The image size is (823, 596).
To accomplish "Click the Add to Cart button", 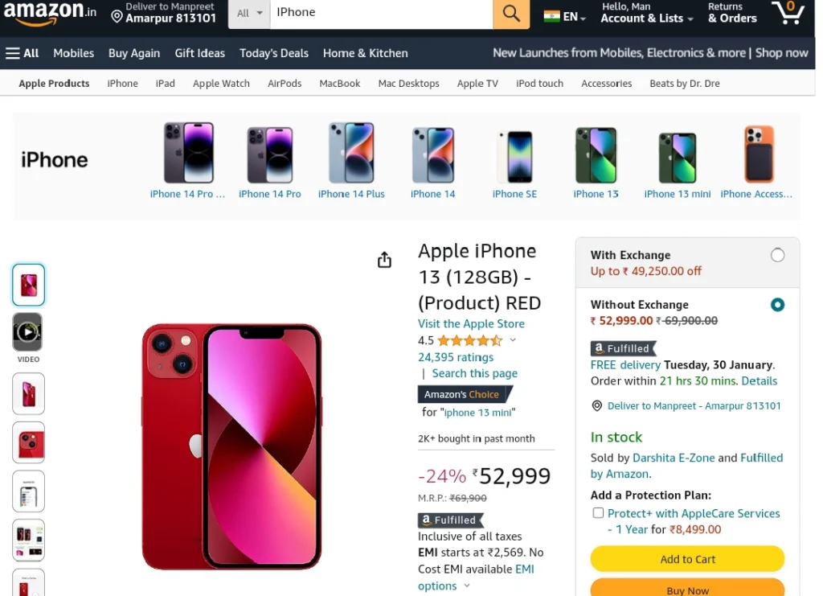I will tap(687, 559).
